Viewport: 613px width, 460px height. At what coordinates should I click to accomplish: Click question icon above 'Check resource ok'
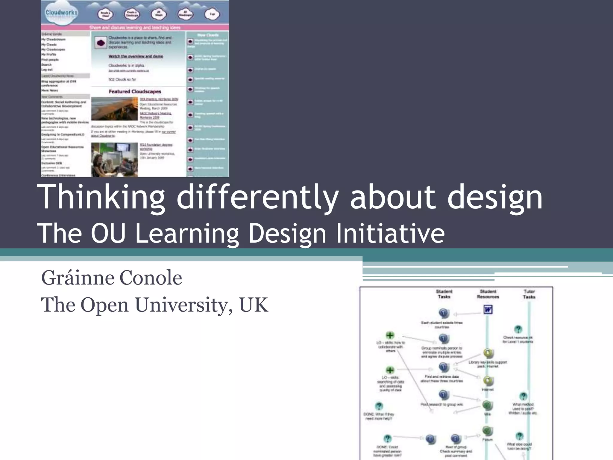tap(518, 329)
